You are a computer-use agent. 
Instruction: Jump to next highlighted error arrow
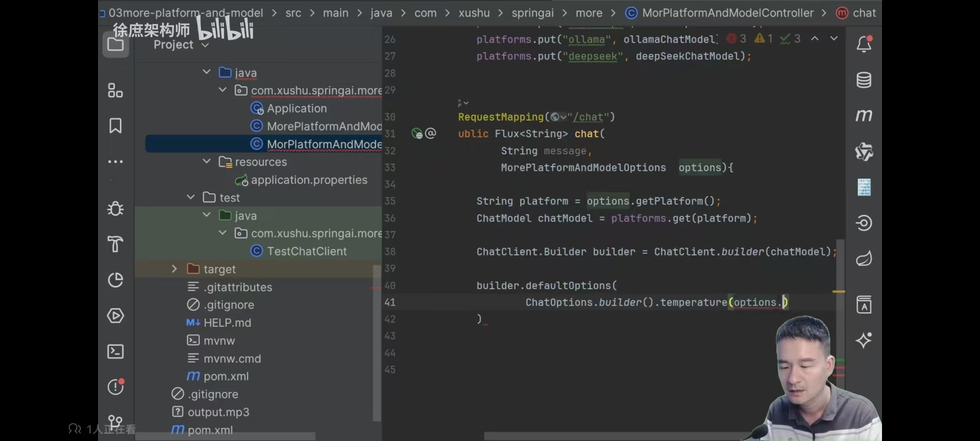point(834,38)
